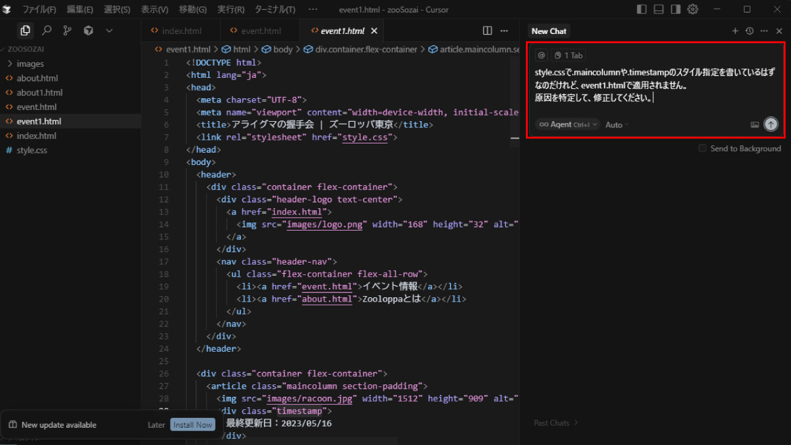Open event.html in the explorer
This screenshot has width=791, height=445.
click(70, 107)
